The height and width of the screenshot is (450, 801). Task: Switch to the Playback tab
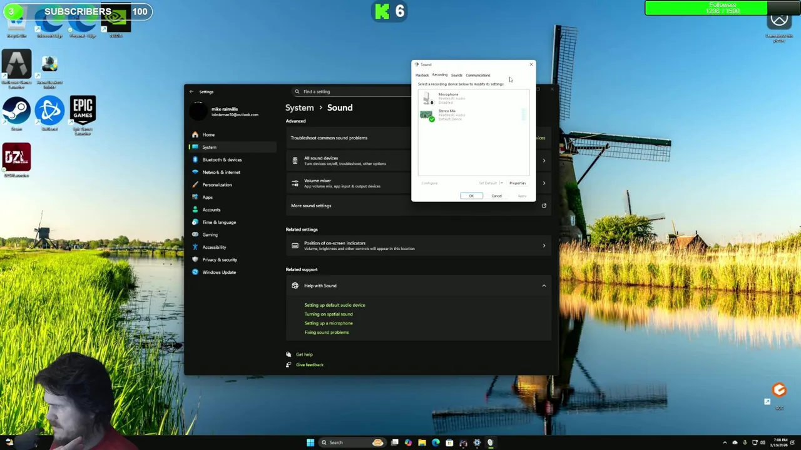(x=422, y=75)
